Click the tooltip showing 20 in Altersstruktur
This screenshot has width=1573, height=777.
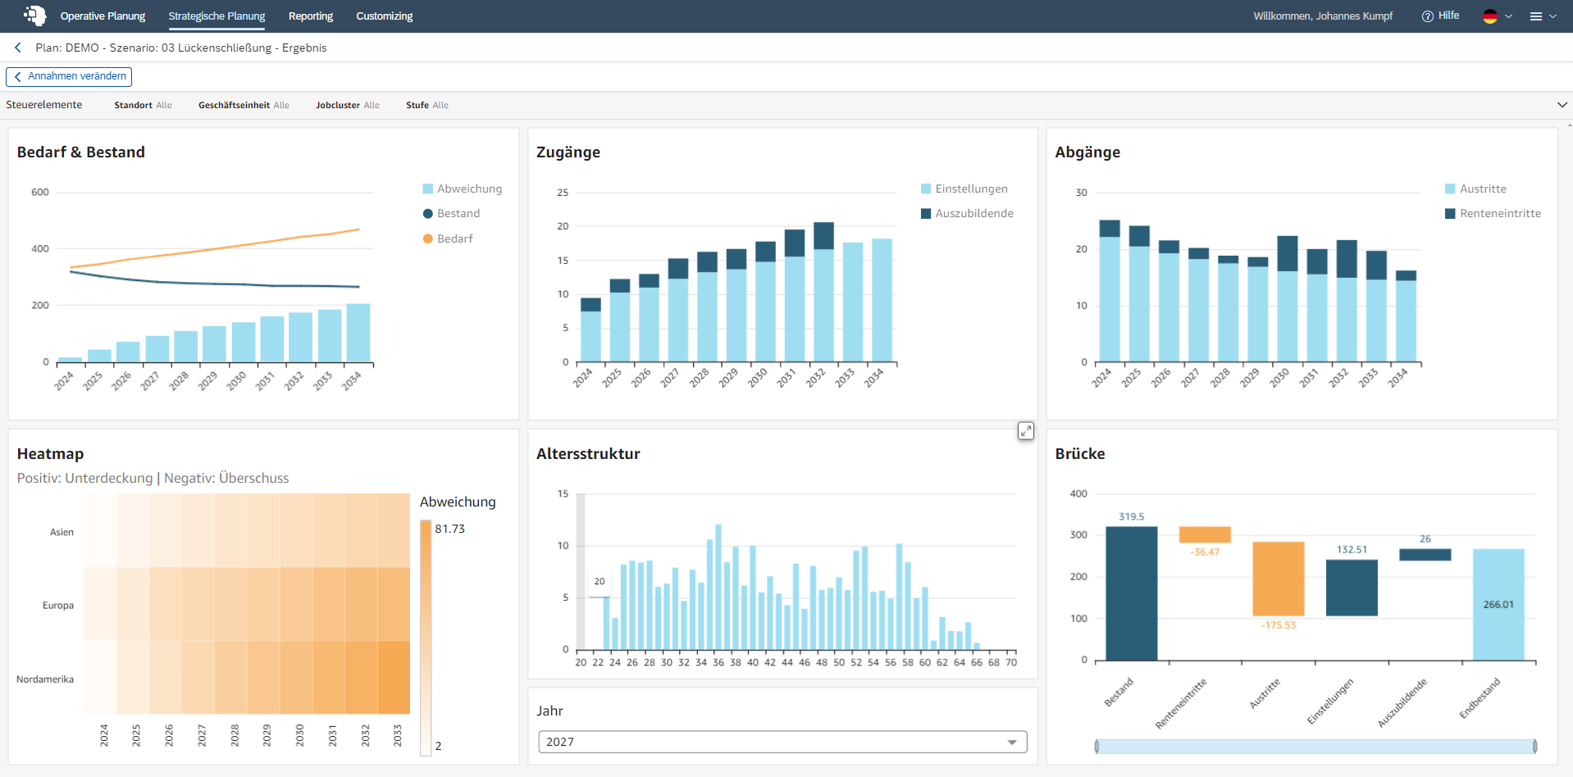pyautogui.click(x=599, y=581)
